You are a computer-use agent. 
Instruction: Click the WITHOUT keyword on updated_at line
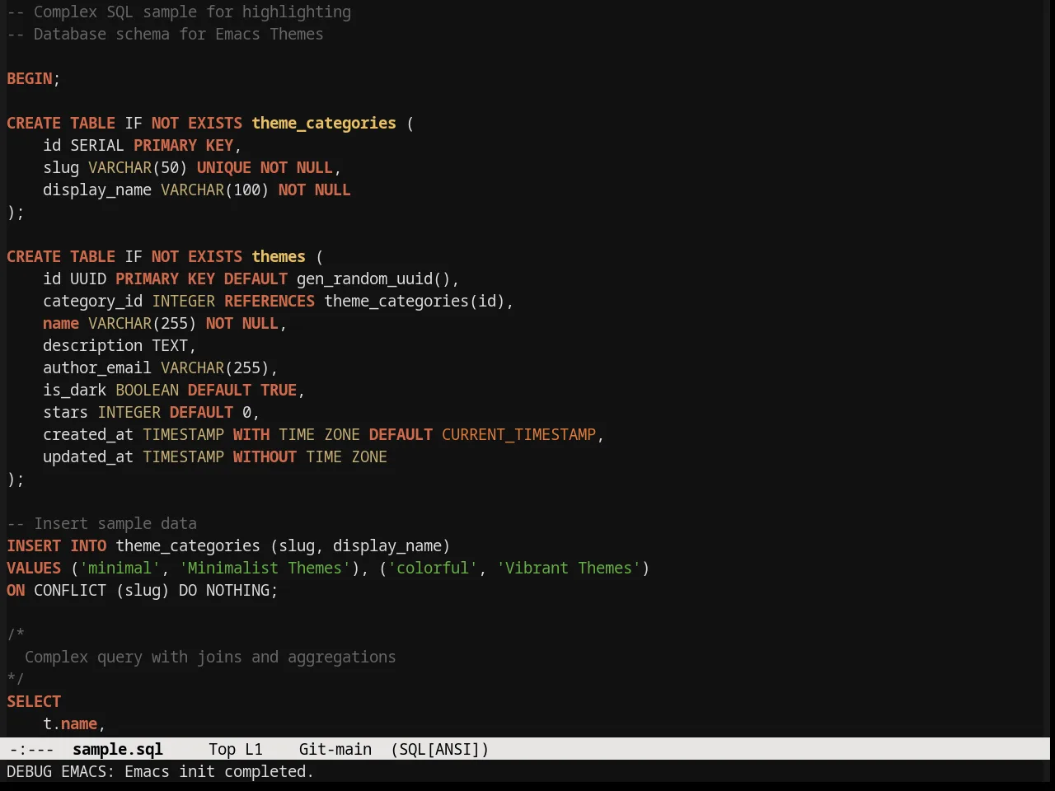click(265, 456)
